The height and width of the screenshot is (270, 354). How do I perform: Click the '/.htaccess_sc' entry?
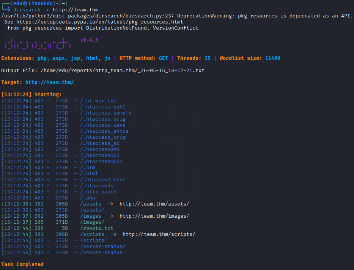99,143
